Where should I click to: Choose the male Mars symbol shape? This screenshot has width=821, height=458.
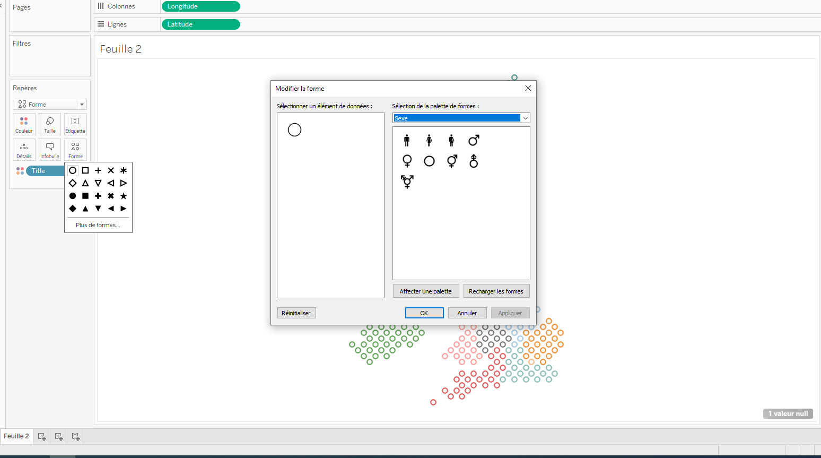[x=474, y=140]
